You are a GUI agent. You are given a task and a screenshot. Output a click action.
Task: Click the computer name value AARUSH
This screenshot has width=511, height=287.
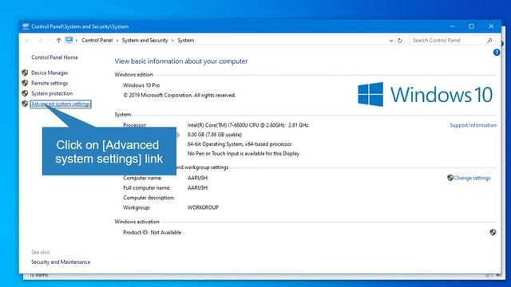(x=197, y=178)
